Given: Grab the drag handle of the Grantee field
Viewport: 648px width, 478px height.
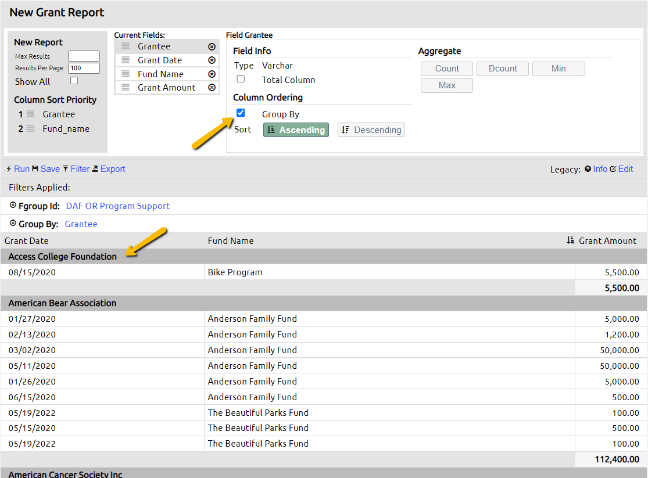Looking at the screenshot, I should coord(126,46).
